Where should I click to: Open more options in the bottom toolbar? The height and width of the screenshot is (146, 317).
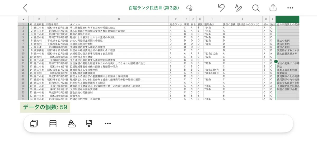[108, 123]
